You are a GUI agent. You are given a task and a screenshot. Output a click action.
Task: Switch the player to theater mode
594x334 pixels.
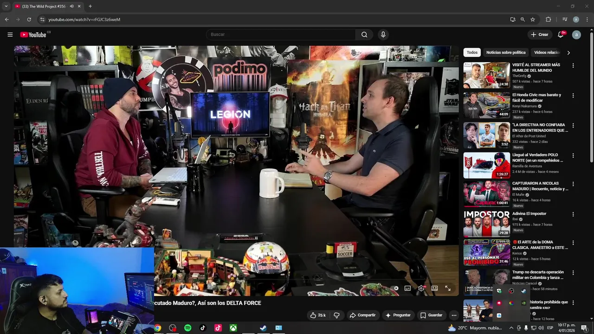434,288
